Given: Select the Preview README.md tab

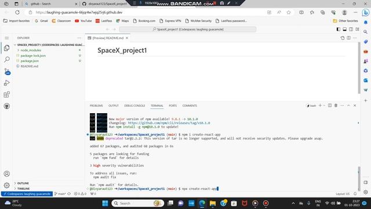Looking at the screenshot, I should [x=108, y=38].
